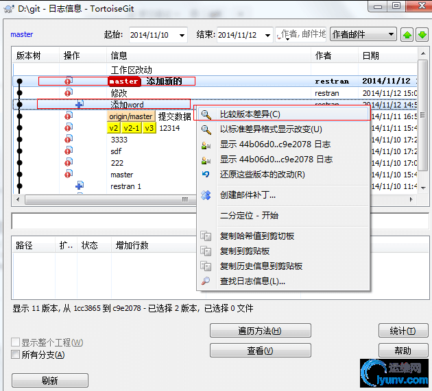Click the blue plus icon in restran 1 row
Viewport: 432px width, 391px height.
(80, 186)
